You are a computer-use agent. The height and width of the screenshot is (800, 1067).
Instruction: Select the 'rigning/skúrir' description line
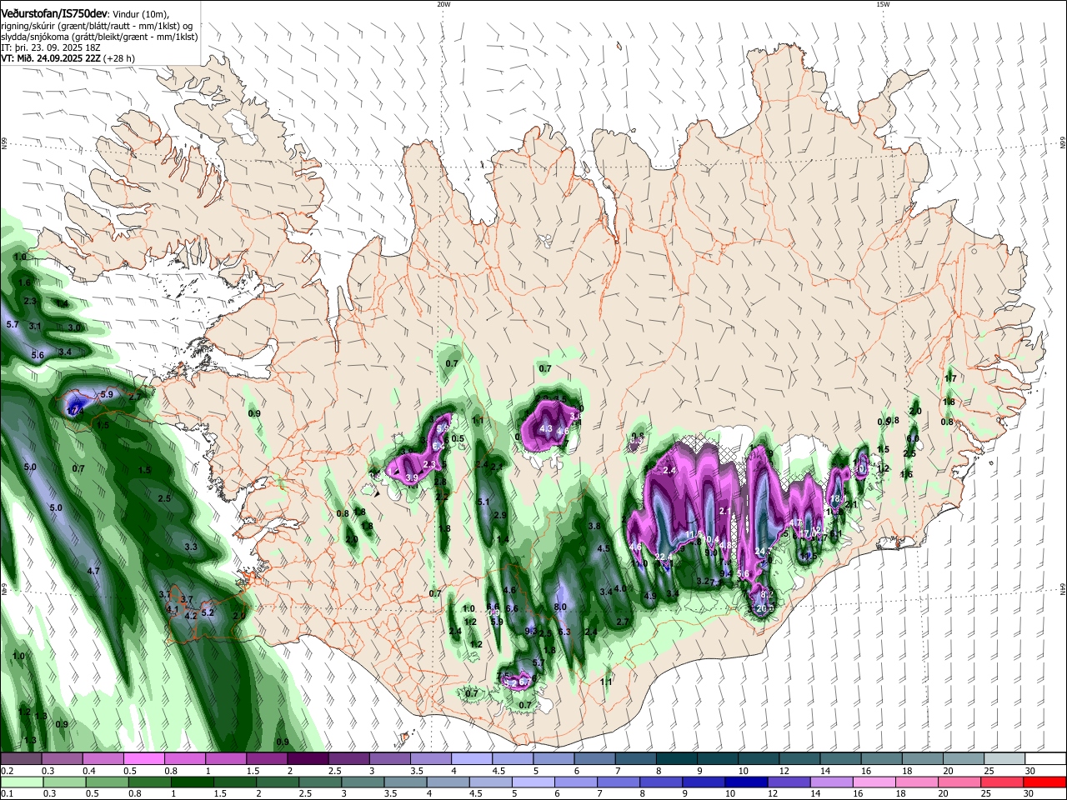97,25
